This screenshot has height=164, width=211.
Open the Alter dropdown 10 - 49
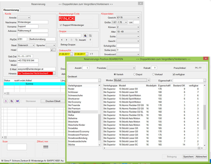128,32
